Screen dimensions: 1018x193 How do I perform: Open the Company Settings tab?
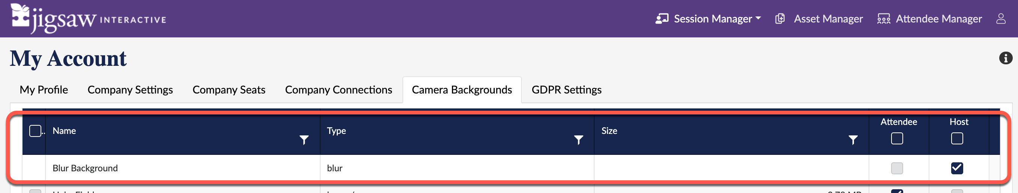[130, 90]
